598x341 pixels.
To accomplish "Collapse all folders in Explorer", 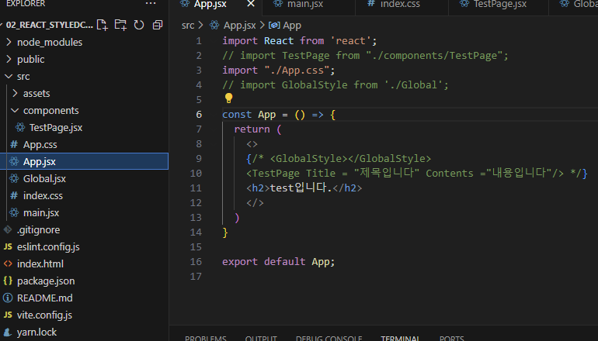I will 158,25.
